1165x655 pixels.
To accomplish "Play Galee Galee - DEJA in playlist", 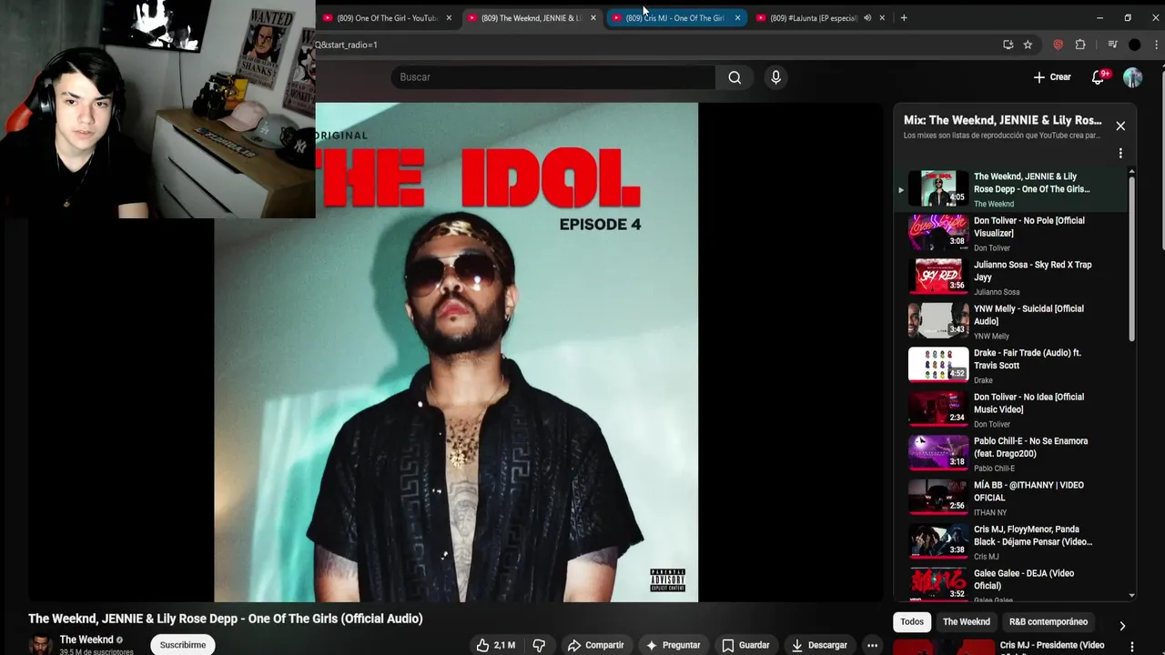I will (1010, 585).
